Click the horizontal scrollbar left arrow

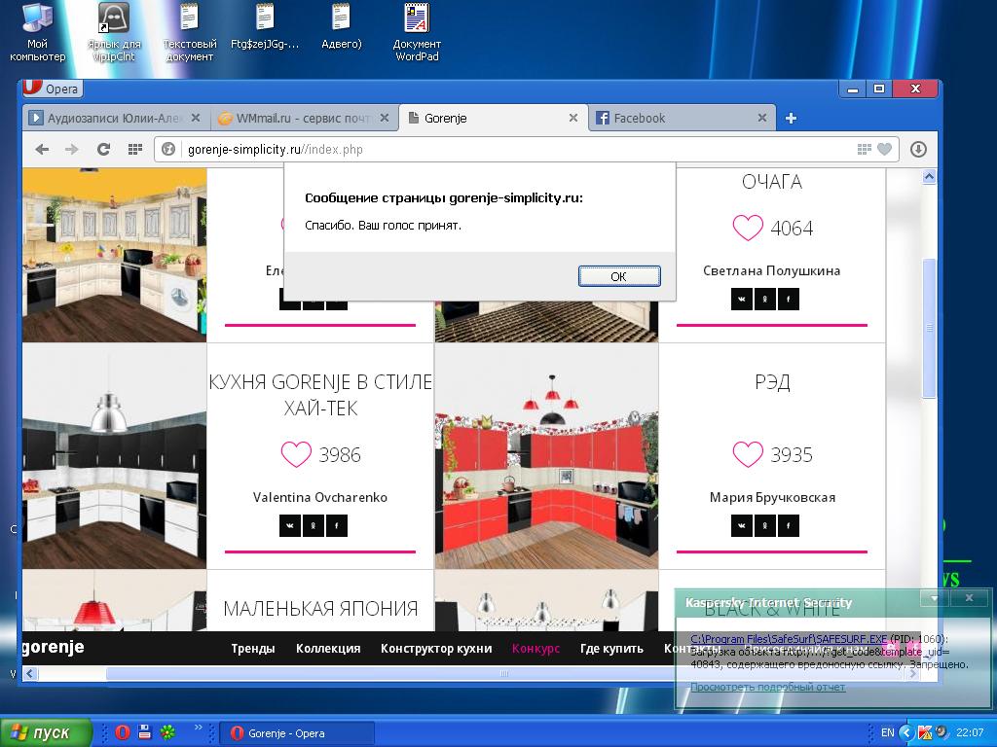[30, 673]
